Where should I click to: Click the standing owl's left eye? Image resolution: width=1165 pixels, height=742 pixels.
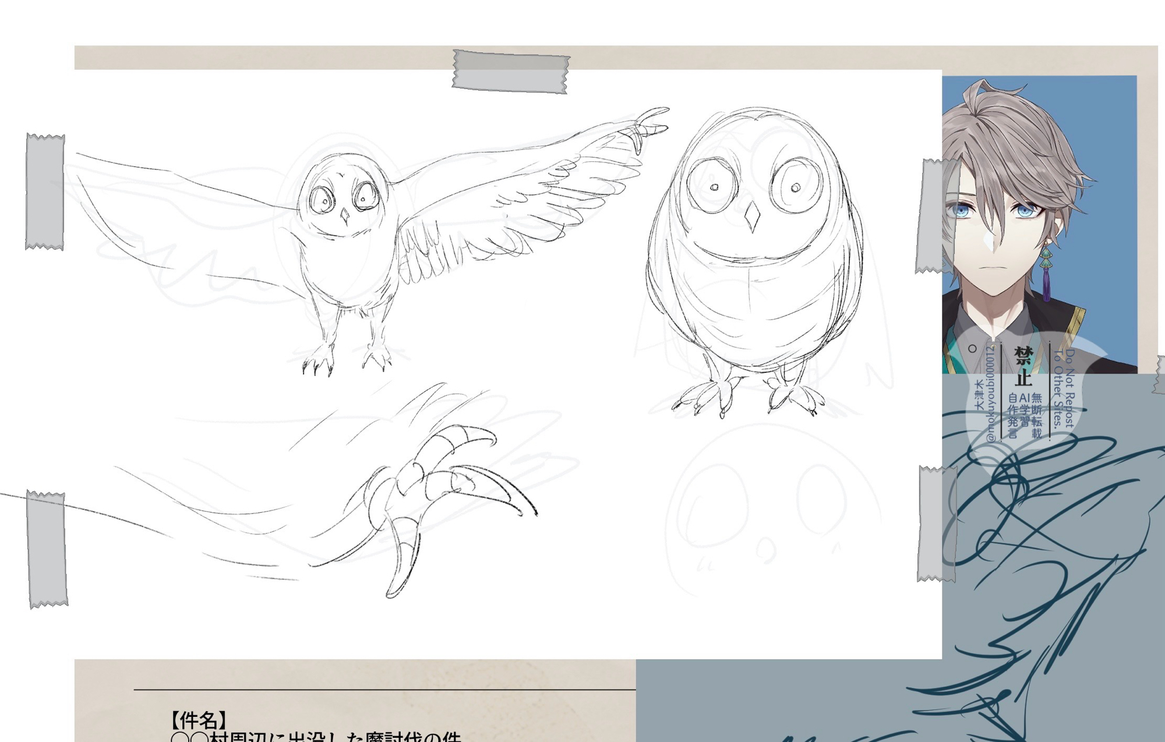[714, 187]
